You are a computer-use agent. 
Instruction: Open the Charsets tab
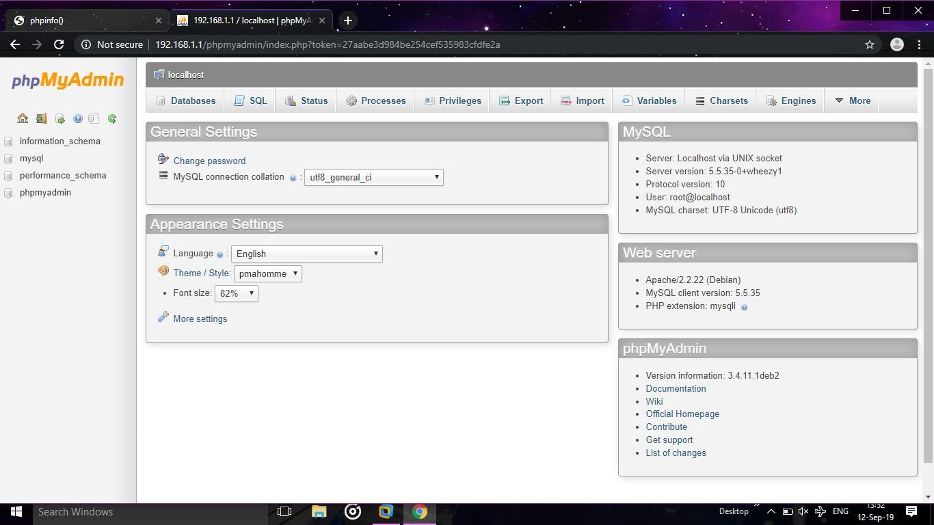pos(721,100)
